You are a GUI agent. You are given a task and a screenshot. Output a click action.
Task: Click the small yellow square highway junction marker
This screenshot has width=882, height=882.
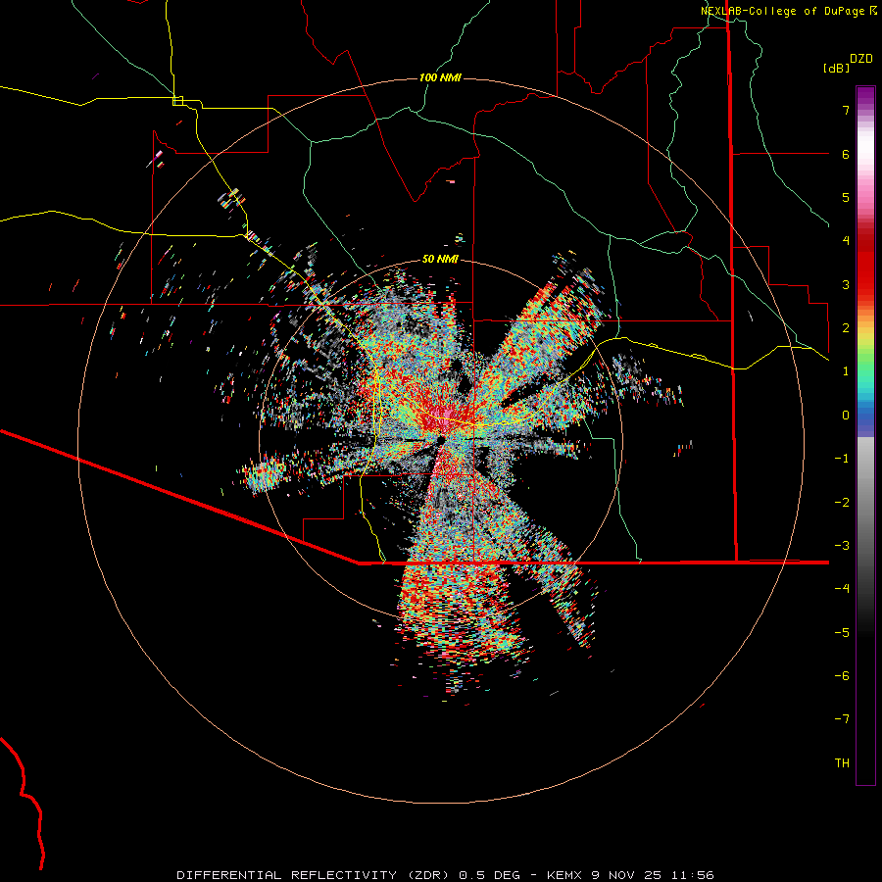(177, 101)
